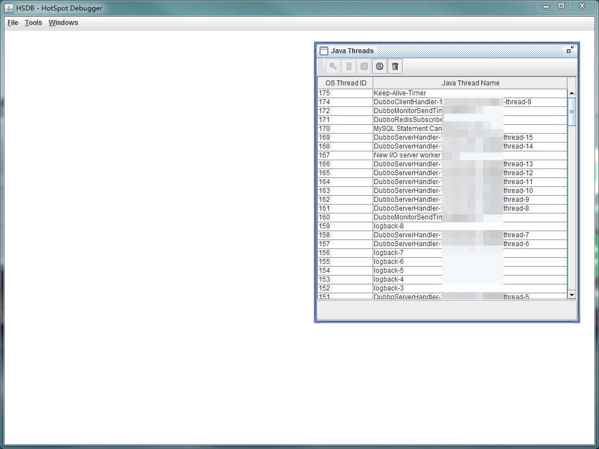
Task: Open the File menu
Action: [13, 23]
